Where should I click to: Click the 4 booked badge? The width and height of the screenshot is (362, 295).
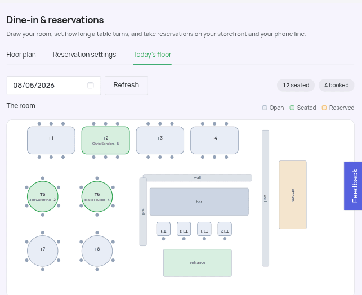[336, 85]
